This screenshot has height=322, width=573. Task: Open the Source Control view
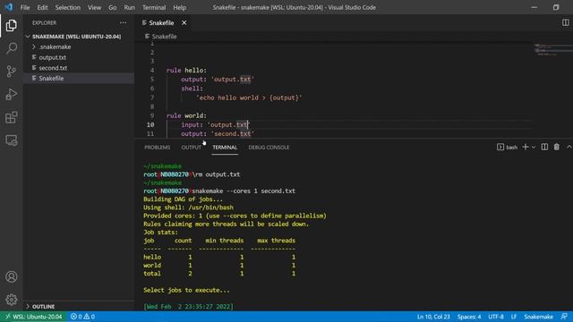(x=12, y=72)
